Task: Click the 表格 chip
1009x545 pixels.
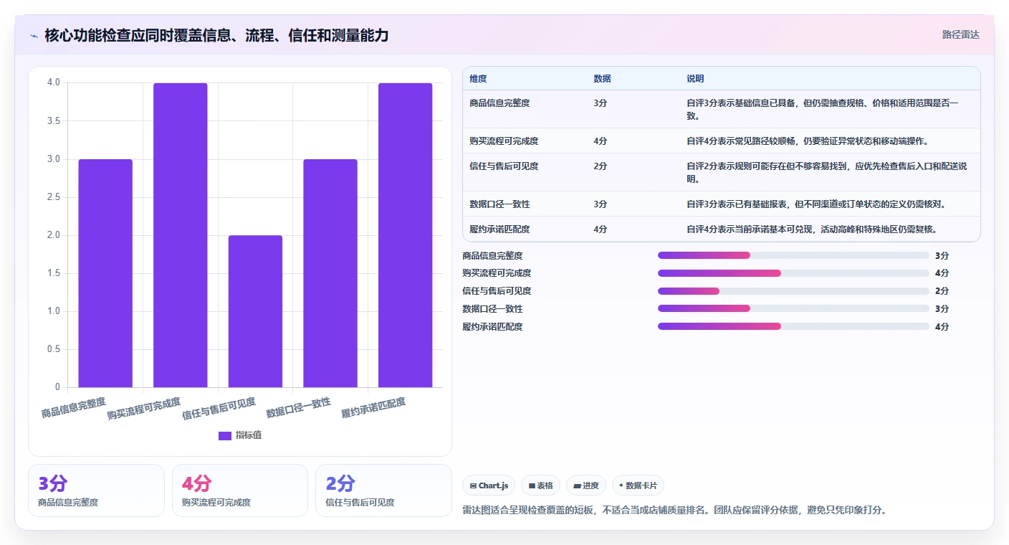Action: (540, 485)
